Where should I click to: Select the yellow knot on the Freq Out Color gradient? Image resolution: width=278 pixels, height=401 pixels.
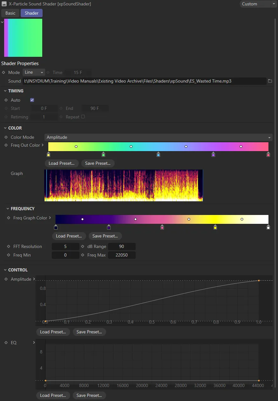[49, 155]
